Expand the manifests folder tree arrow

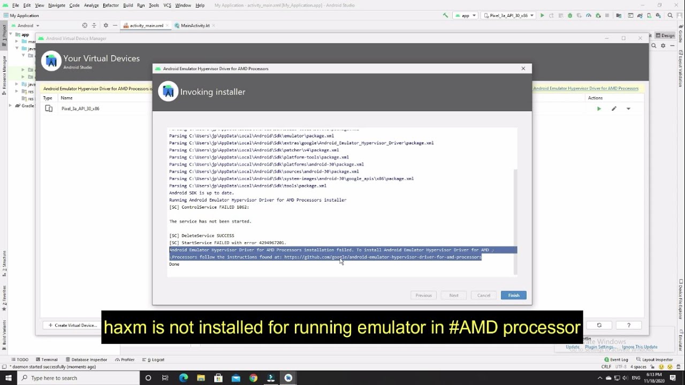(17, 41)
